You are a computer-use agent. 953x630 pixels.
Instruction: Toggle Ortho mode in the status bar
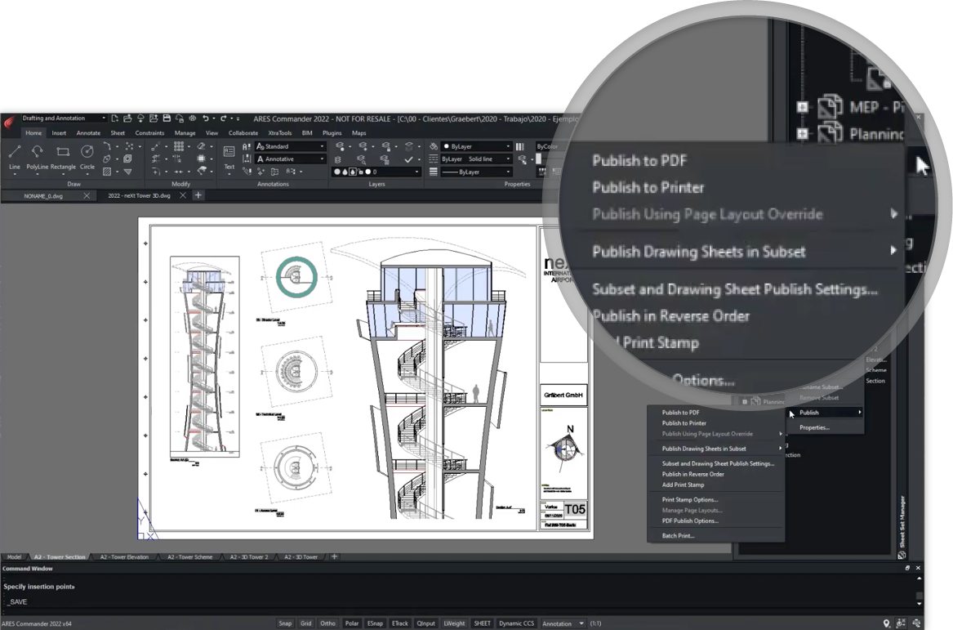click(x=327, y=623)
